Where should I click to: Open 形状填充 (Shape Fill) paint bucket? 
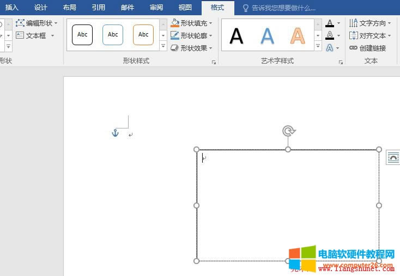pyautogui.click(x=175, y=23)
